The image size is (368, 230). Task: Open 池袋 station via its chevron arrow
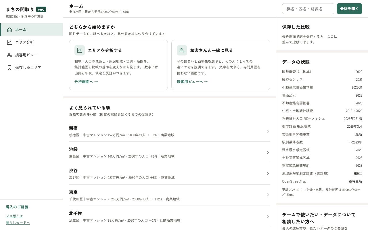(x=268, y=152)
